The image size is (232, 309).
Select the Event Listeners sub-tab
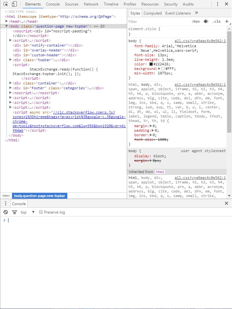[178, 13]
